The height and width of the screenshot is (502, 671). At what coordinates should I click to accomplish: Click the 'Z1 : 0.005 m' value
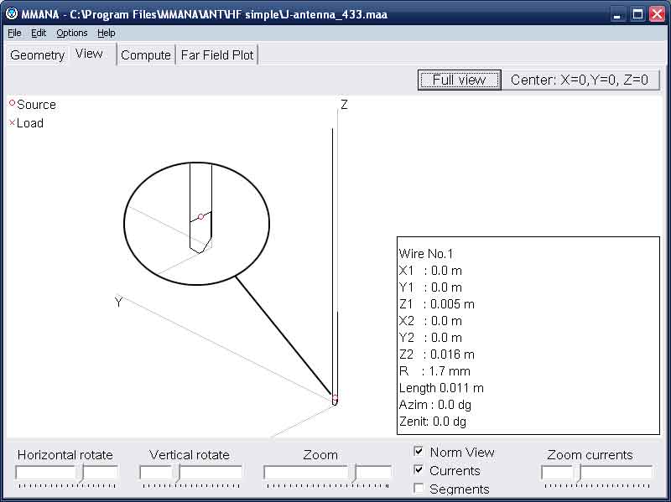pos(436,304)
